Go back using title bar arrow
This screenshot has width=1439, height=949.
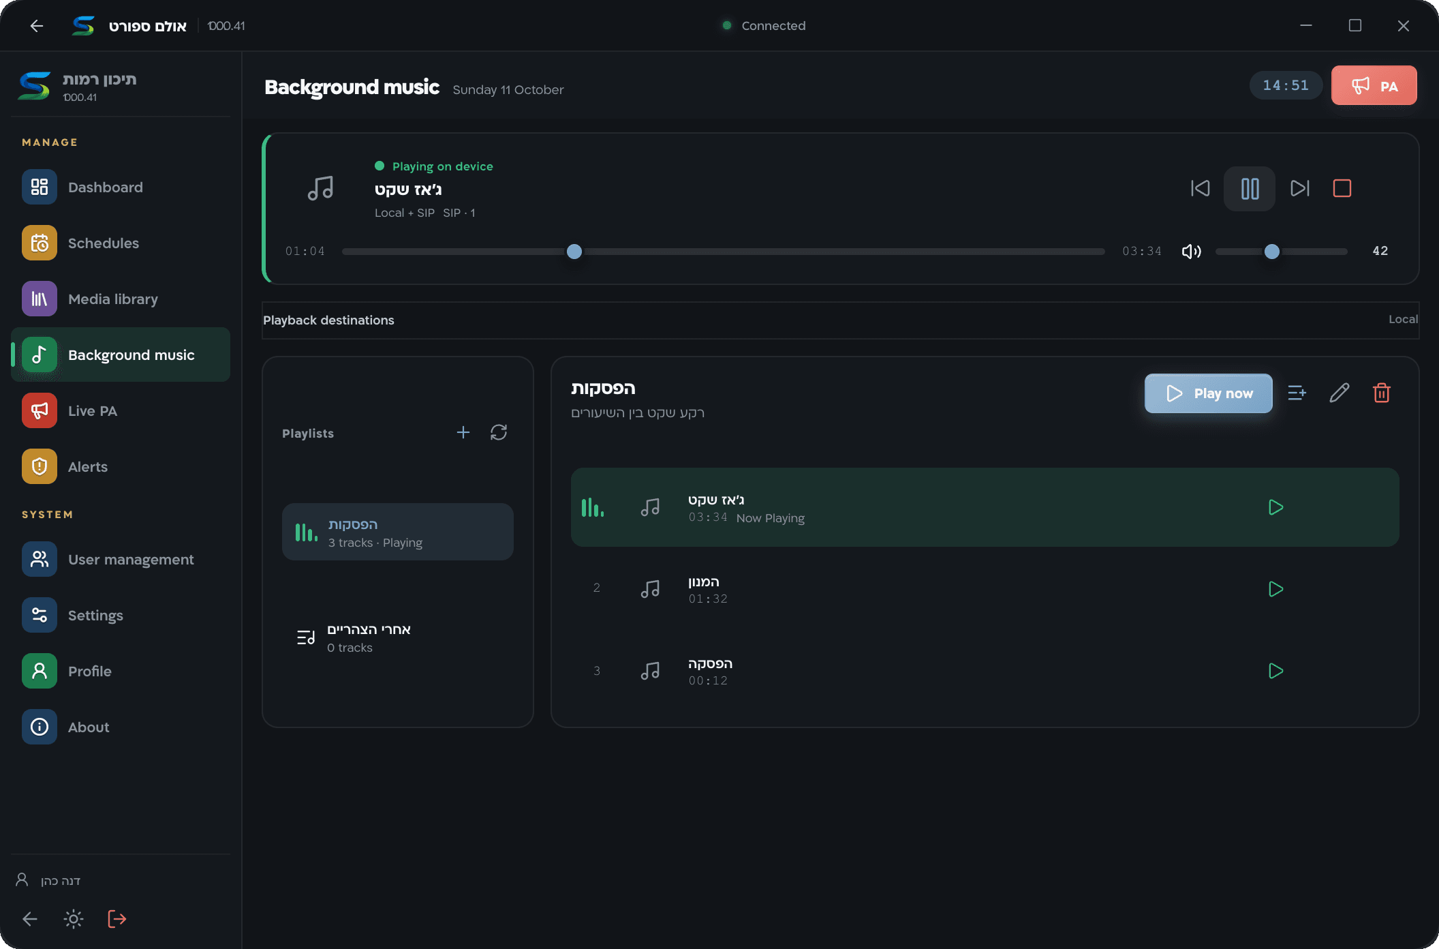(x=37, y=26)
